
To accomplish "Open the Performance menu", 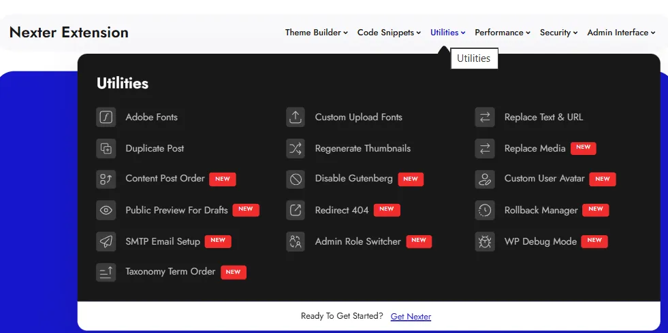I will 503,33.
